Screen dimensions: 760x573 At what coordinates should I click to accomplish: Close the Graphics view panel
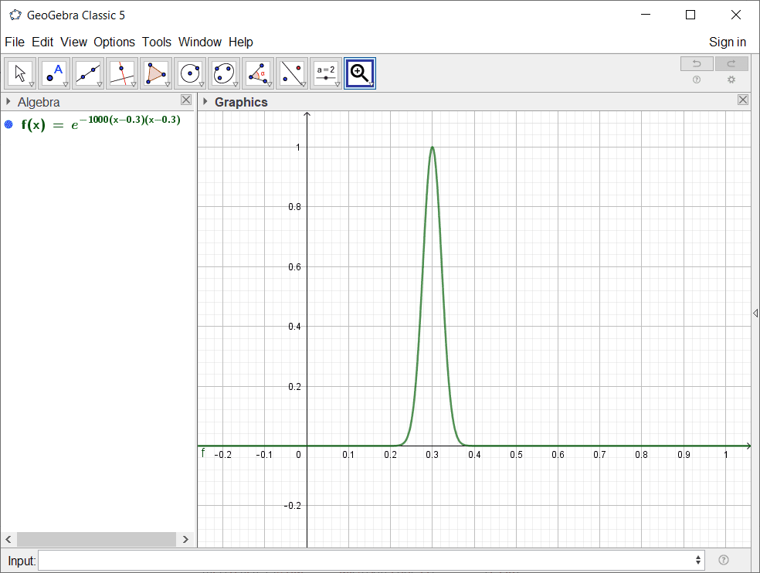pyautogui.click(x=743, y=100)
